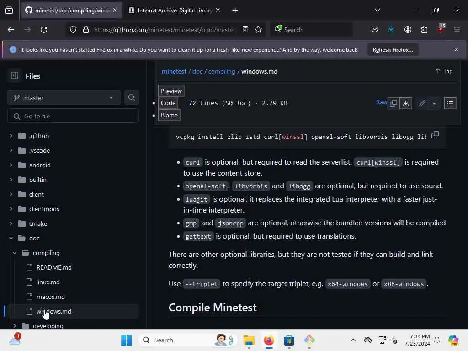Bookmark this page with the star
This screenshot has width=468, height=351.
point(258,30)
